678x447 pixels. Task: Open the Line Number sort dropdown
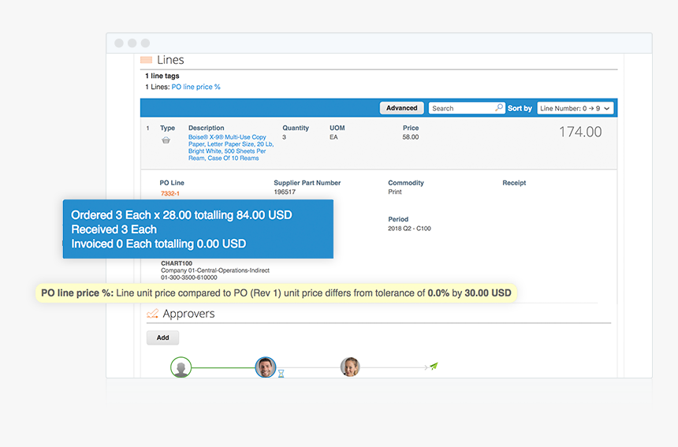tap(575, 108)
